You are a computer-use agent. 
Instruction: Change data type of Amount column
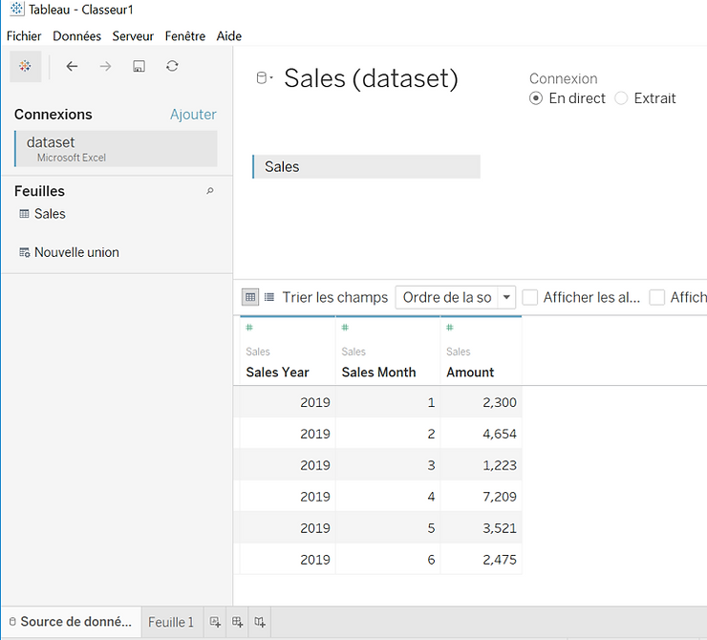click(450, 328)
